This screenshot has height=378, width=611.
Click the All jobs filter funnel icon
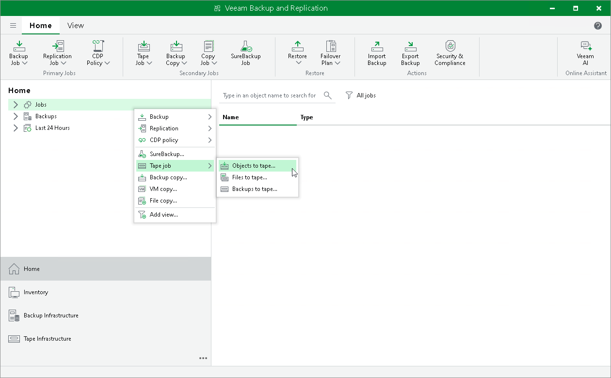pos(349,95)
